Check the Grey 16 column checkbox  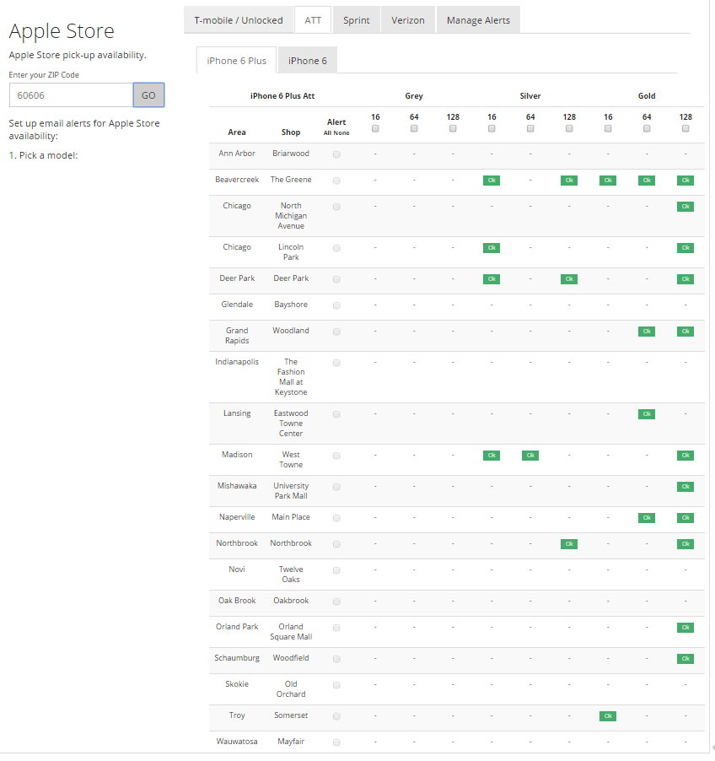tap(375, 128)
